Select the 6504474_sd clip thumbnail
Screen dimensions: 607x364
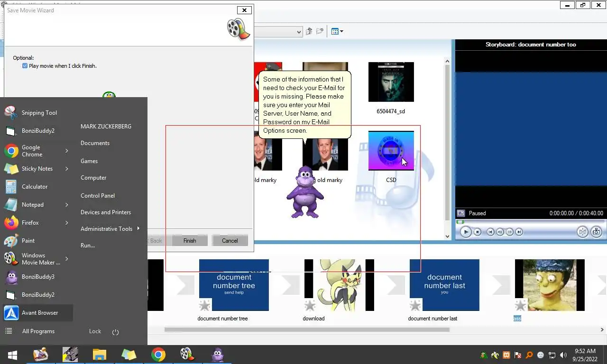point(391,82)
